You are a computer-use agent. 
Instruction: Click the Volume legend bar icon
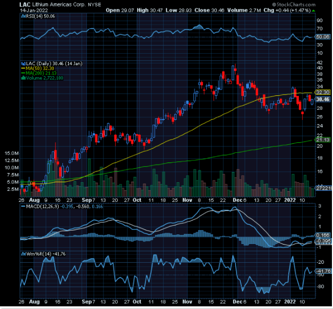pos(23,78)
